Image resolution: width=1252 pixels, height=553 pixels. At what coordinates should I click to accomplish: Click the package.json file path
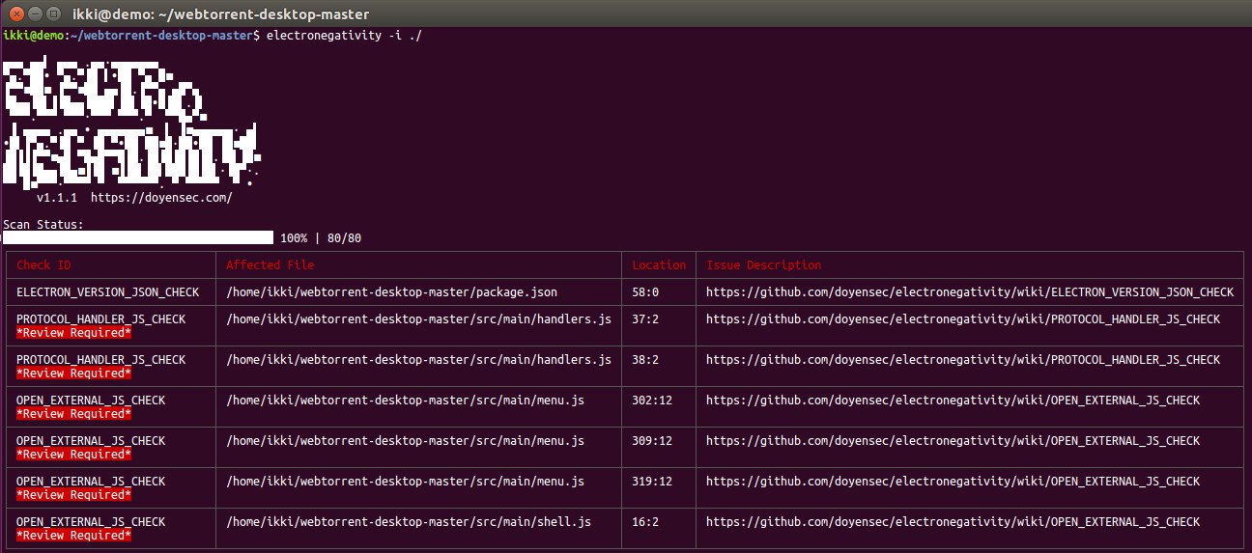pos(391,292)
